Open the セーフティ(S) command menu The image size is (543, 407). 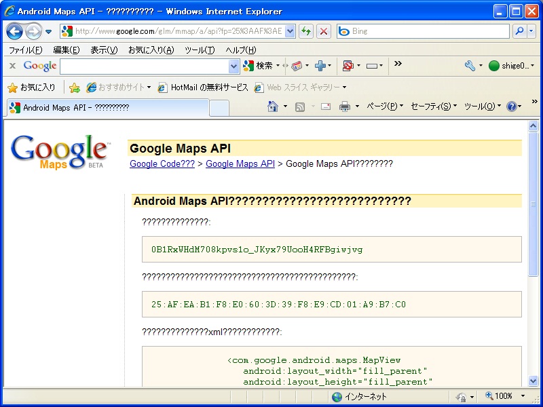click(434, 106)
